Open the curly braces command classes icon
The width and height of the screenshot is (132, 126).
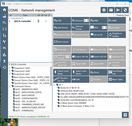[5, 29]
